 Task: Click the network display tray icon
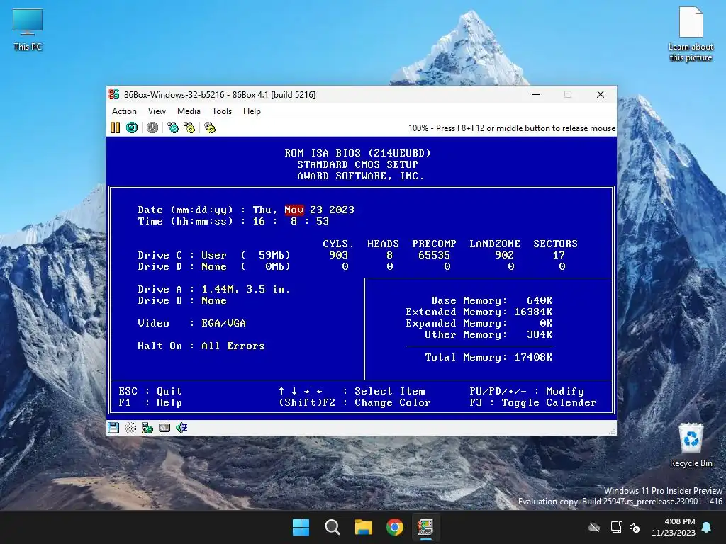click(x=616, y=527)
